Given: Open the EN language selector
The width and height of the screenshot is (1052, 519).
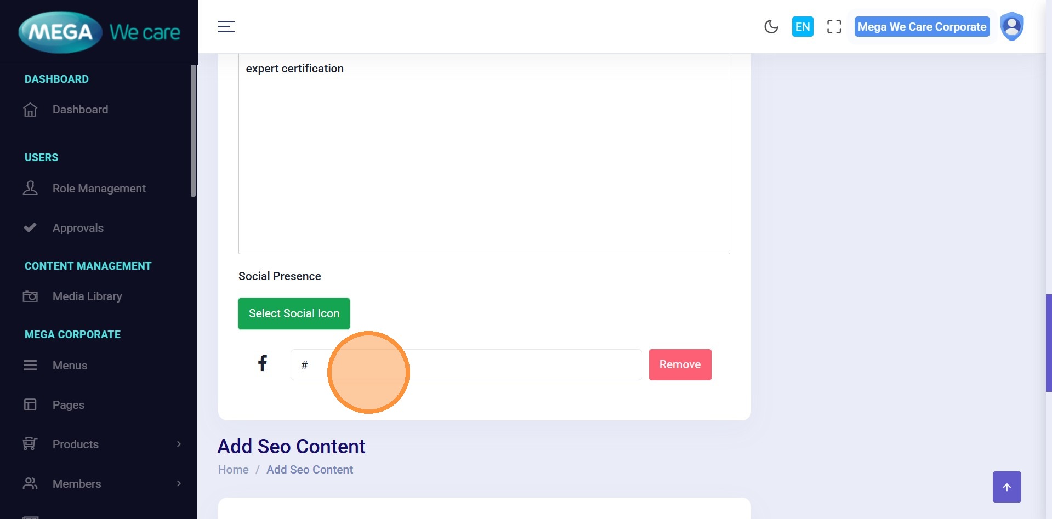Looking at the screenshot, I should point(802,27).
